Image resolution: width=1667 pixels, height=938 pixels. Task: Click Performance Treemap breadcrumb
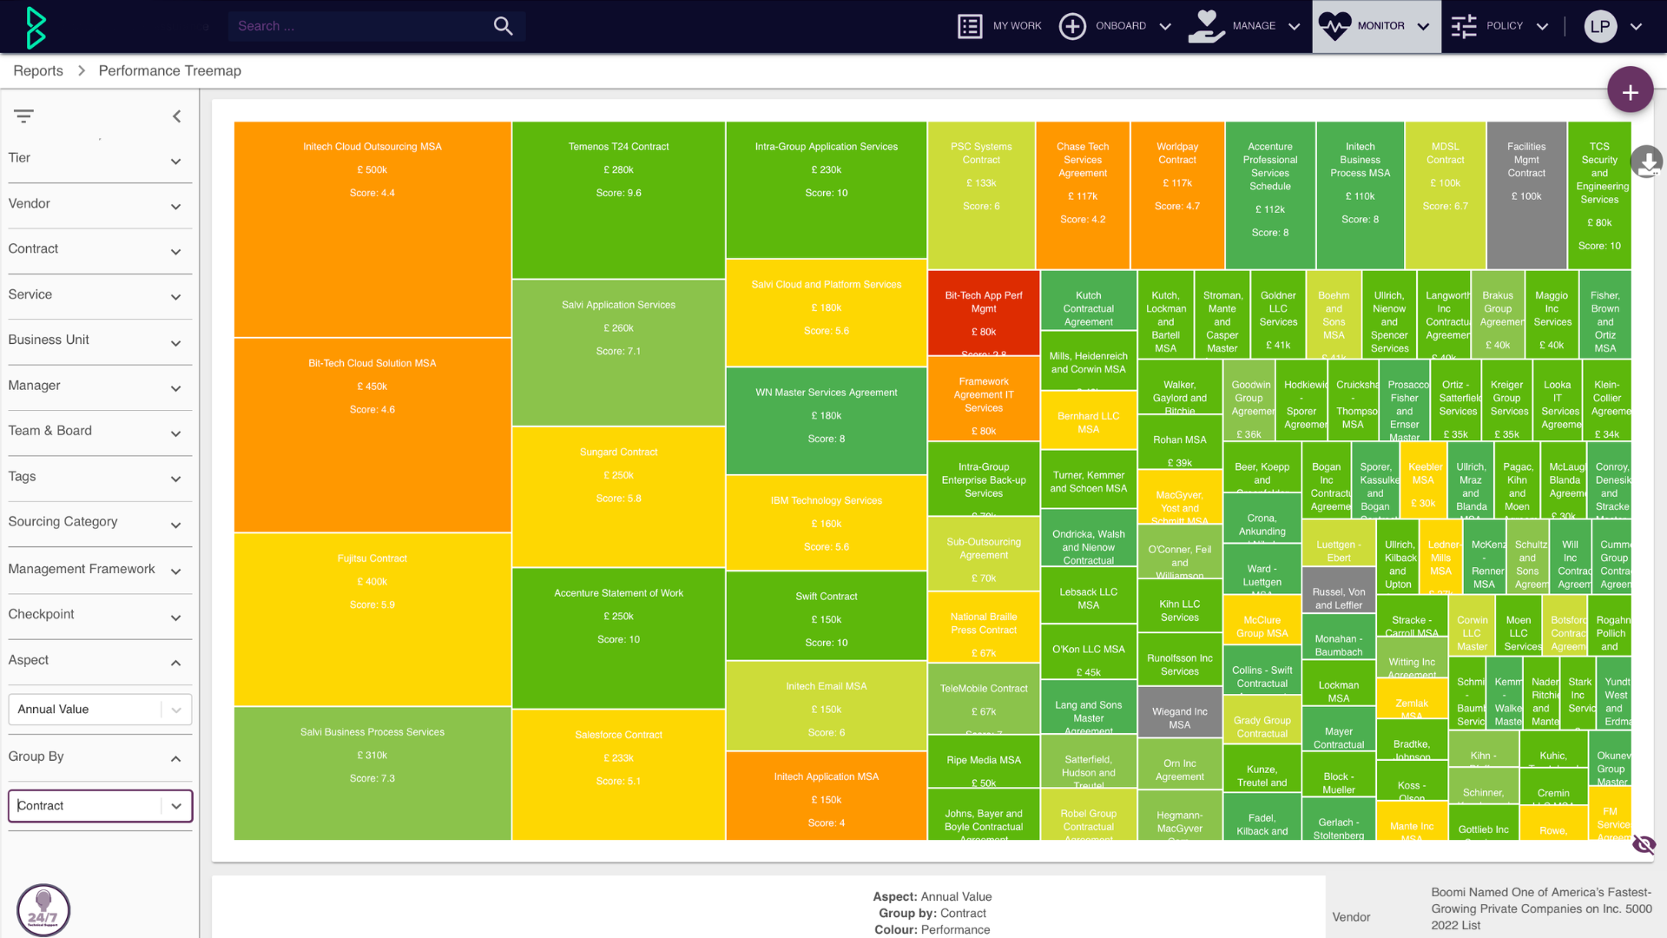tap(169, 71)
